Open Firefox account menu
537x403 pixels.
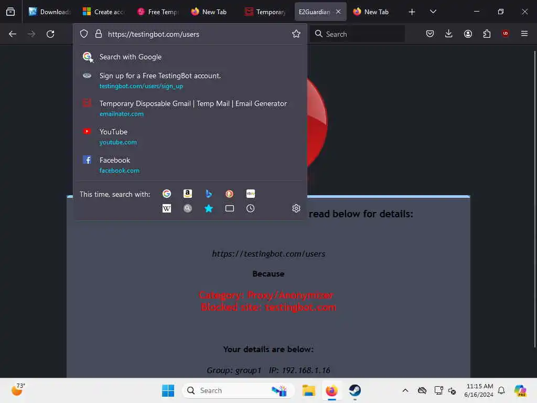pos(468,34)
